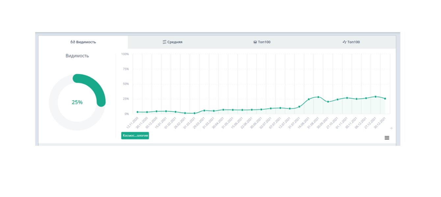441x197 pixels.
Task: Click the 25% value inside the donut
Action: [77, 102]
